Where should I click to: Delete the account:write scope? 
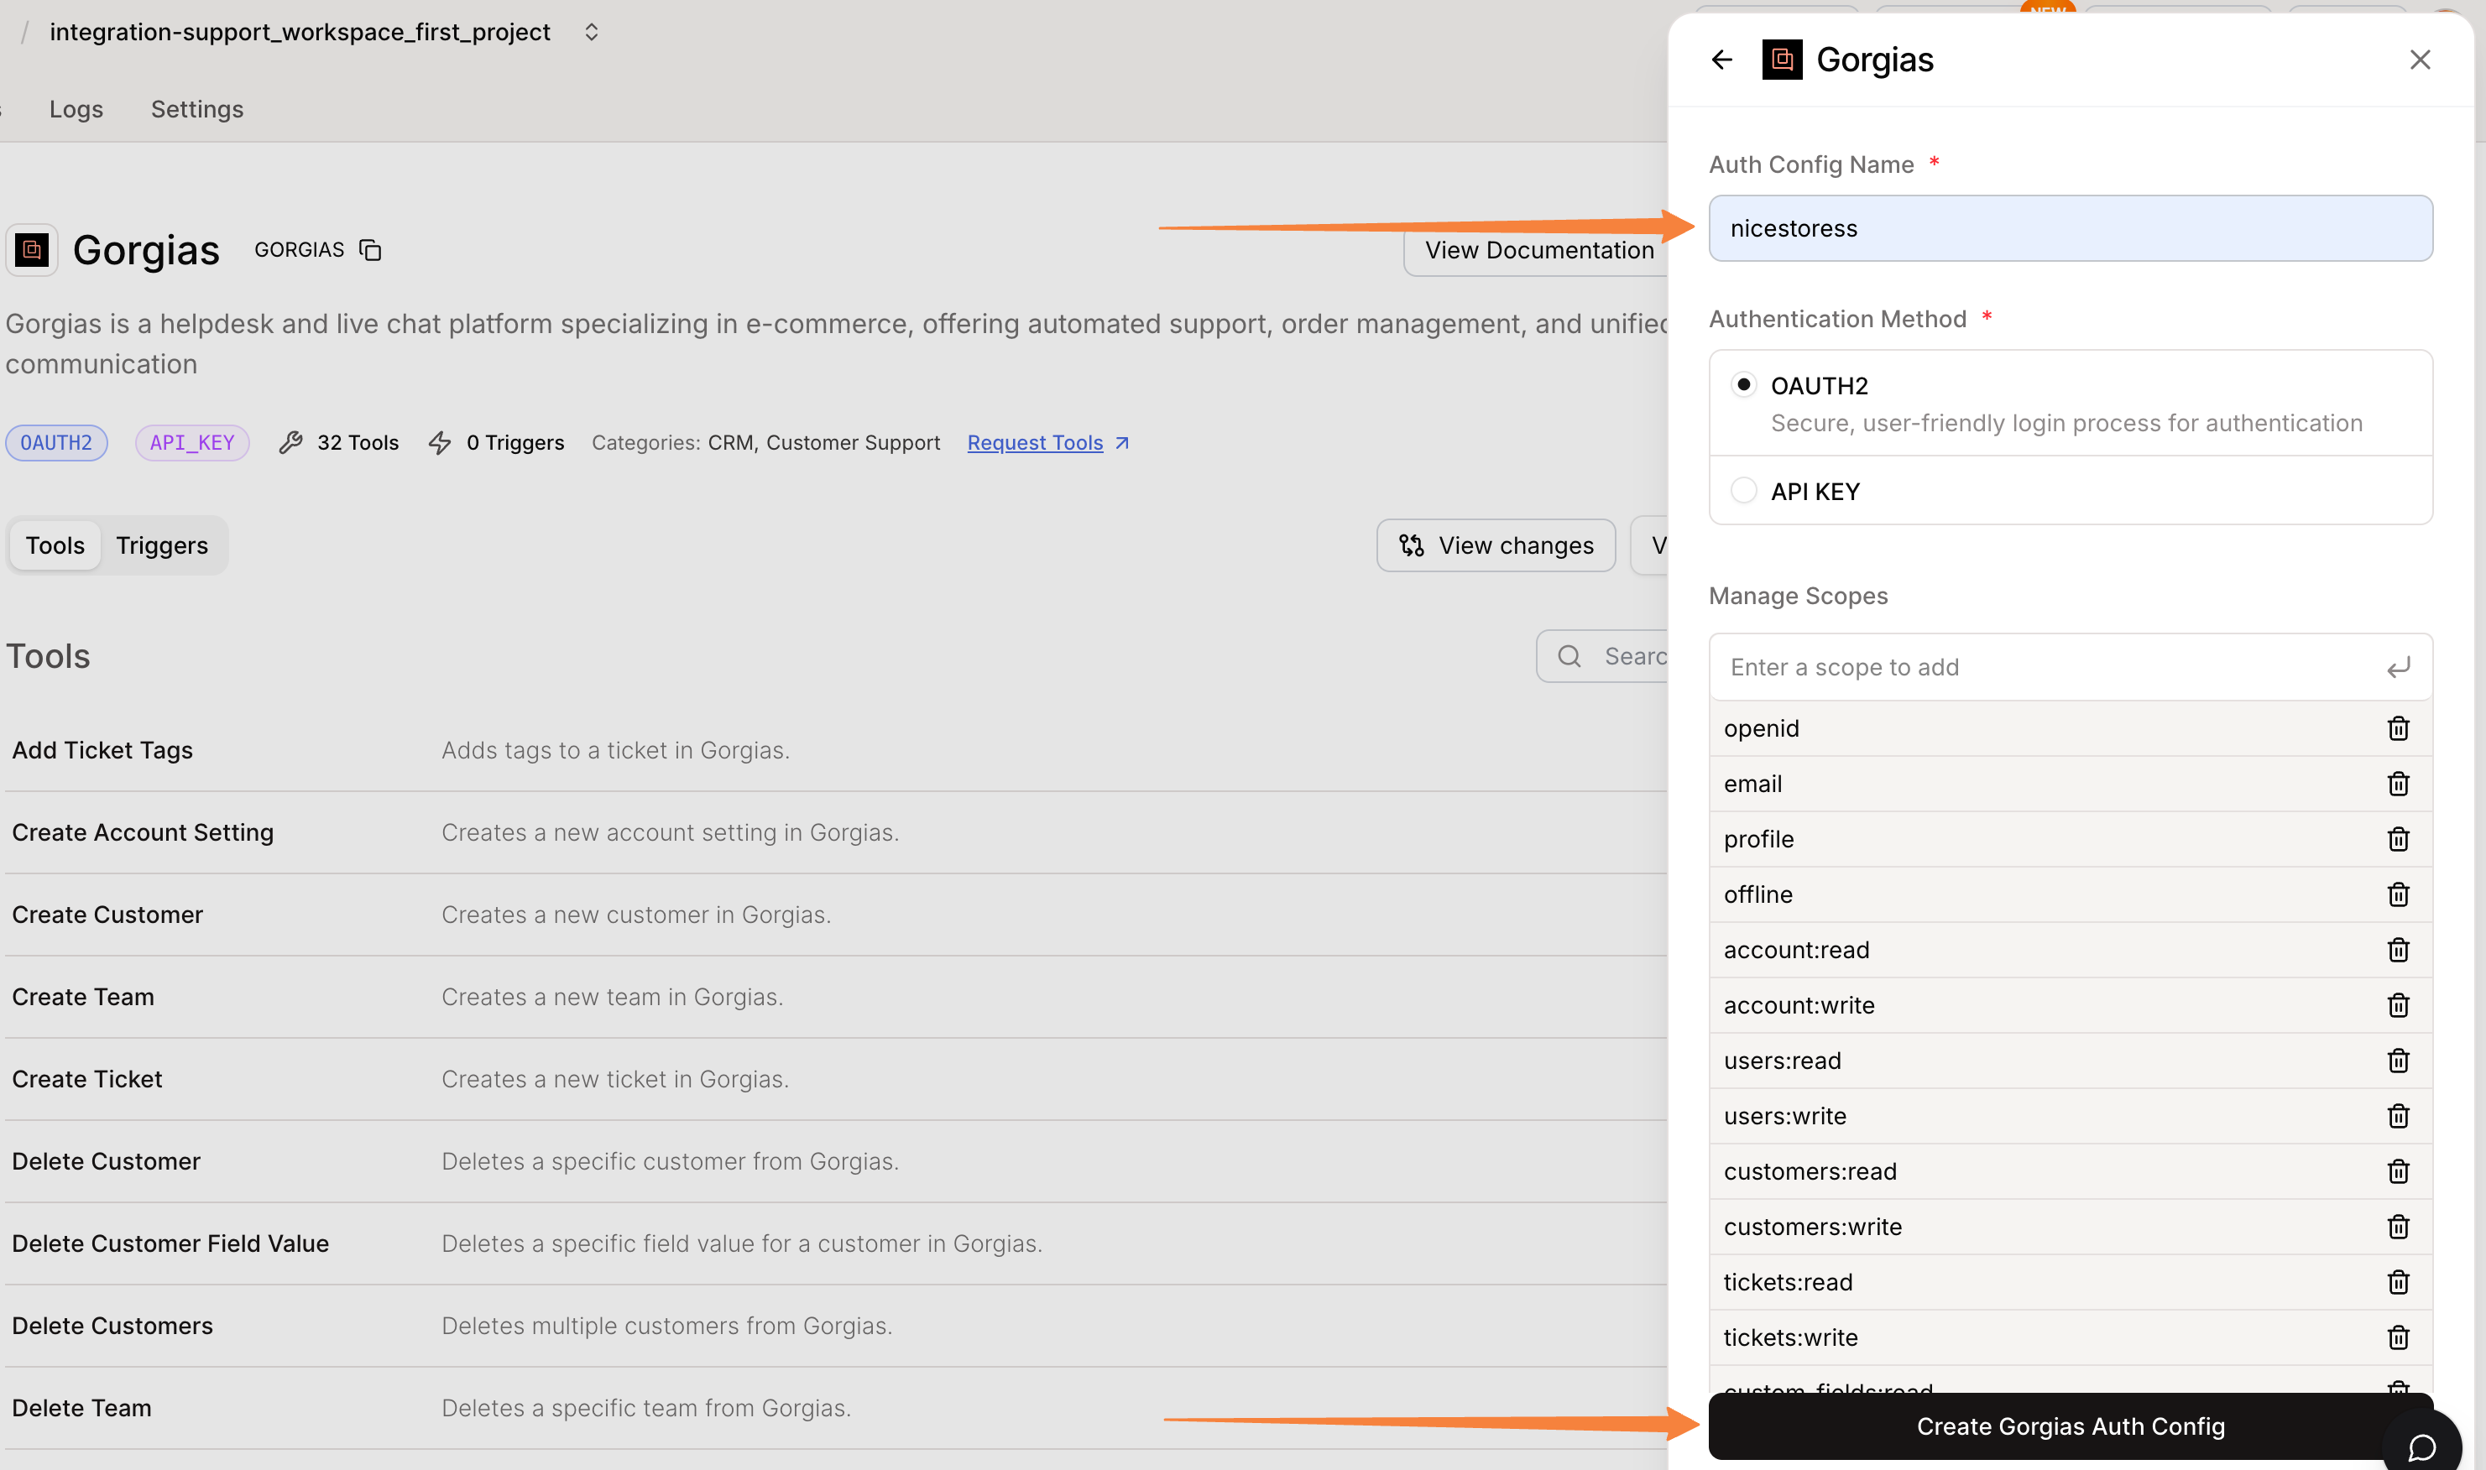click(2398, 1005)
